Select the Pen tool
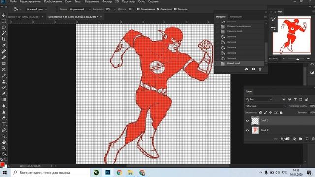Screen dimensions: 315x177 tap(4, 130)
